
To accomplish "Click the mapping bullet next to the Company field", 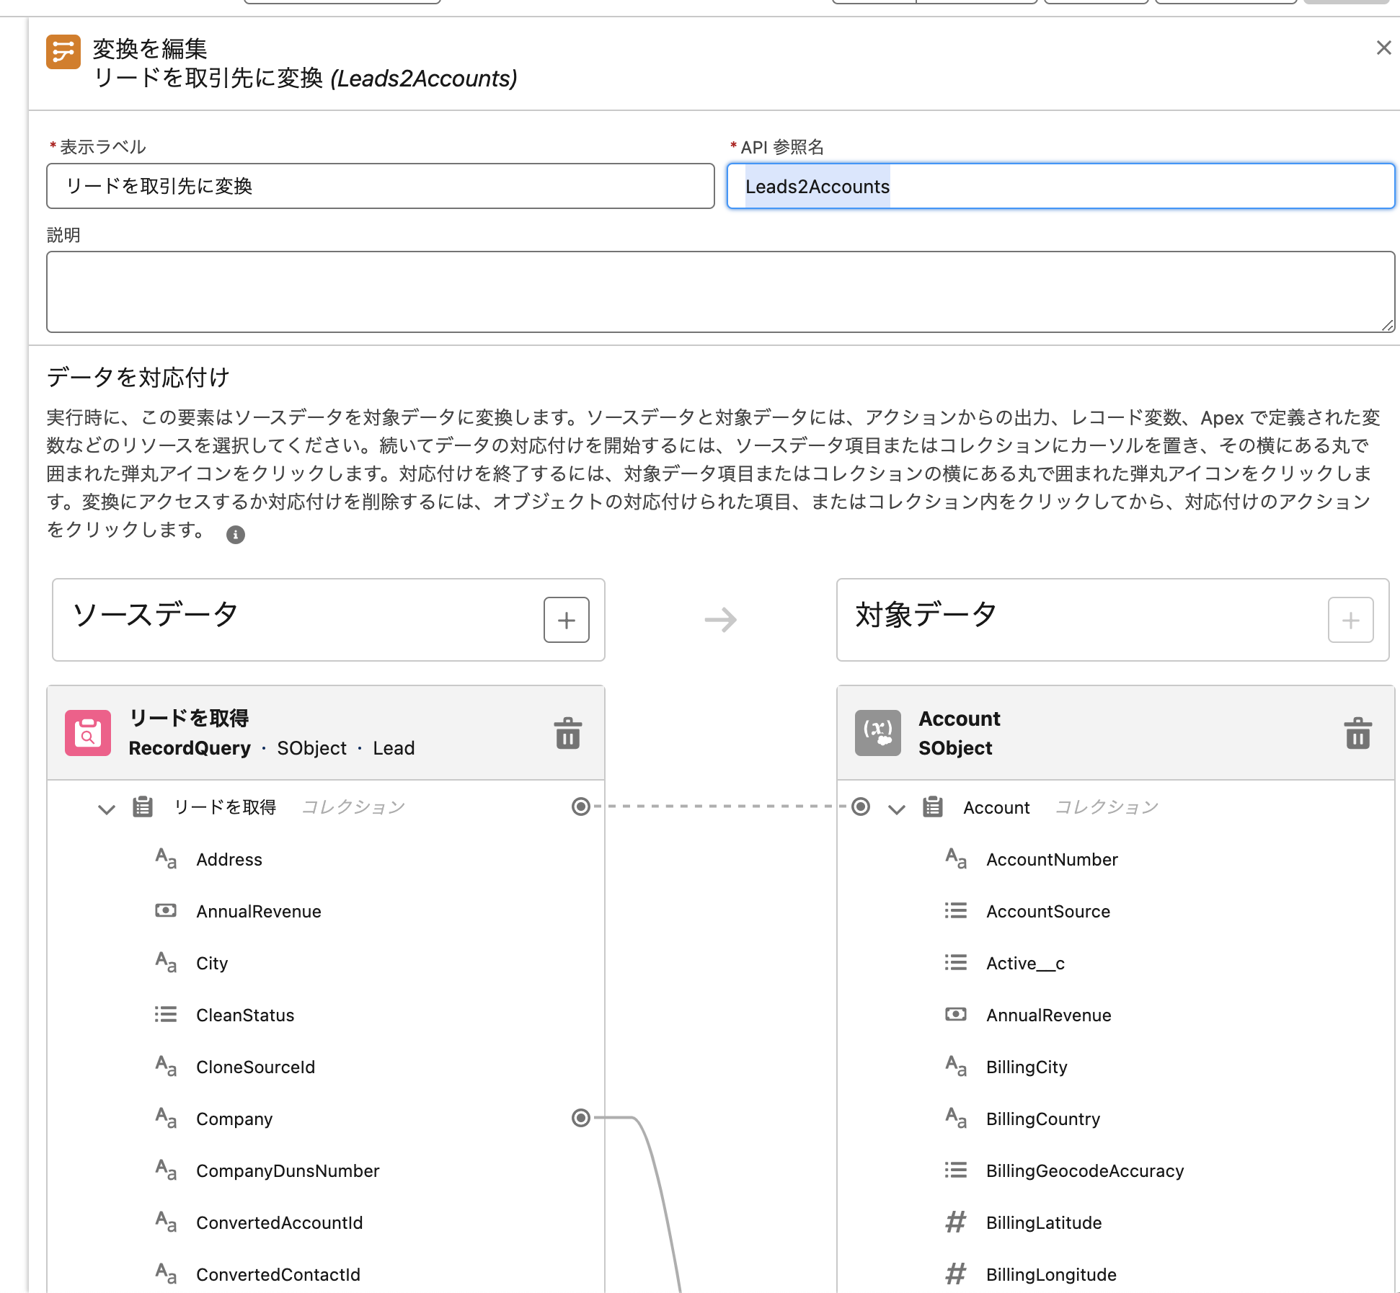I will pyautogui.click(x=580, y=1119).
